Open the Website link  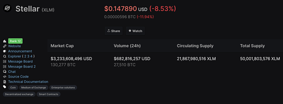click(x=15, y=46)
